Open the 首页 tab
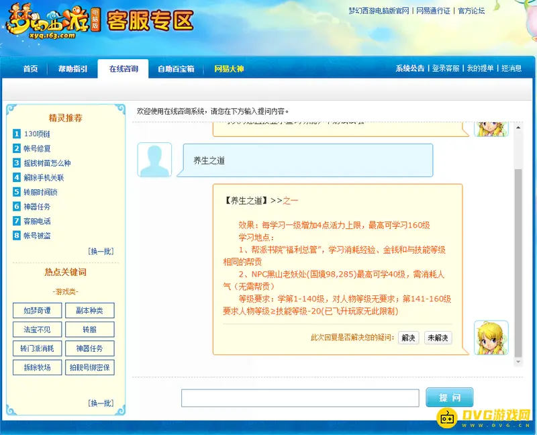The width and height of the screenshot is (537, 435). click(30, 69)
